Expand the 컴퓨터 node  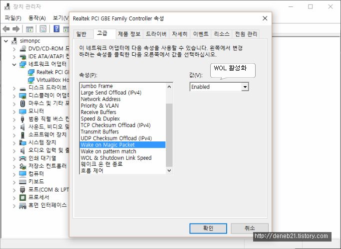(14, 174)
